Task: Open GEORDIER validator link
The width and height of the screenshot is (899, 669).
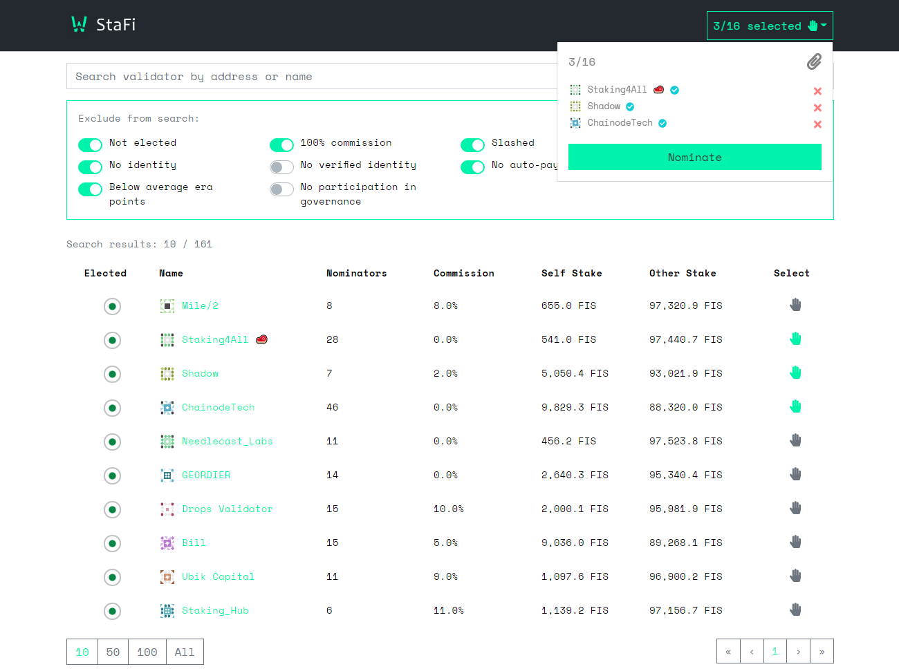Action: click(206, 475)
